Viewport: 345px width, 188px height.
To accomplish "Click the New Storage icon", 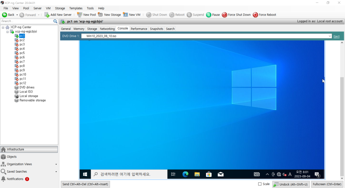I will coord(100,15).
